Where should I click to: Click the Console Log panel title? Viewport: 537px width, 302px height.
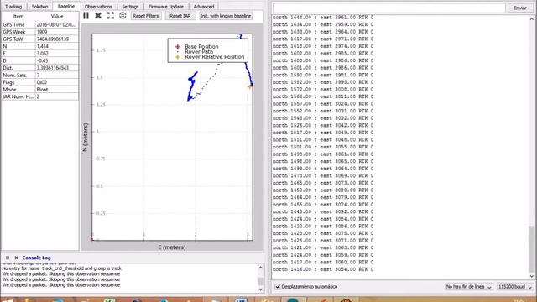36,258
